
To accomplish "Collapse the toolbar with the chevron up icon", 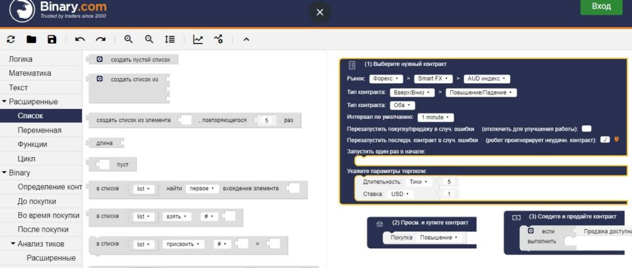I will click(246, 39).
